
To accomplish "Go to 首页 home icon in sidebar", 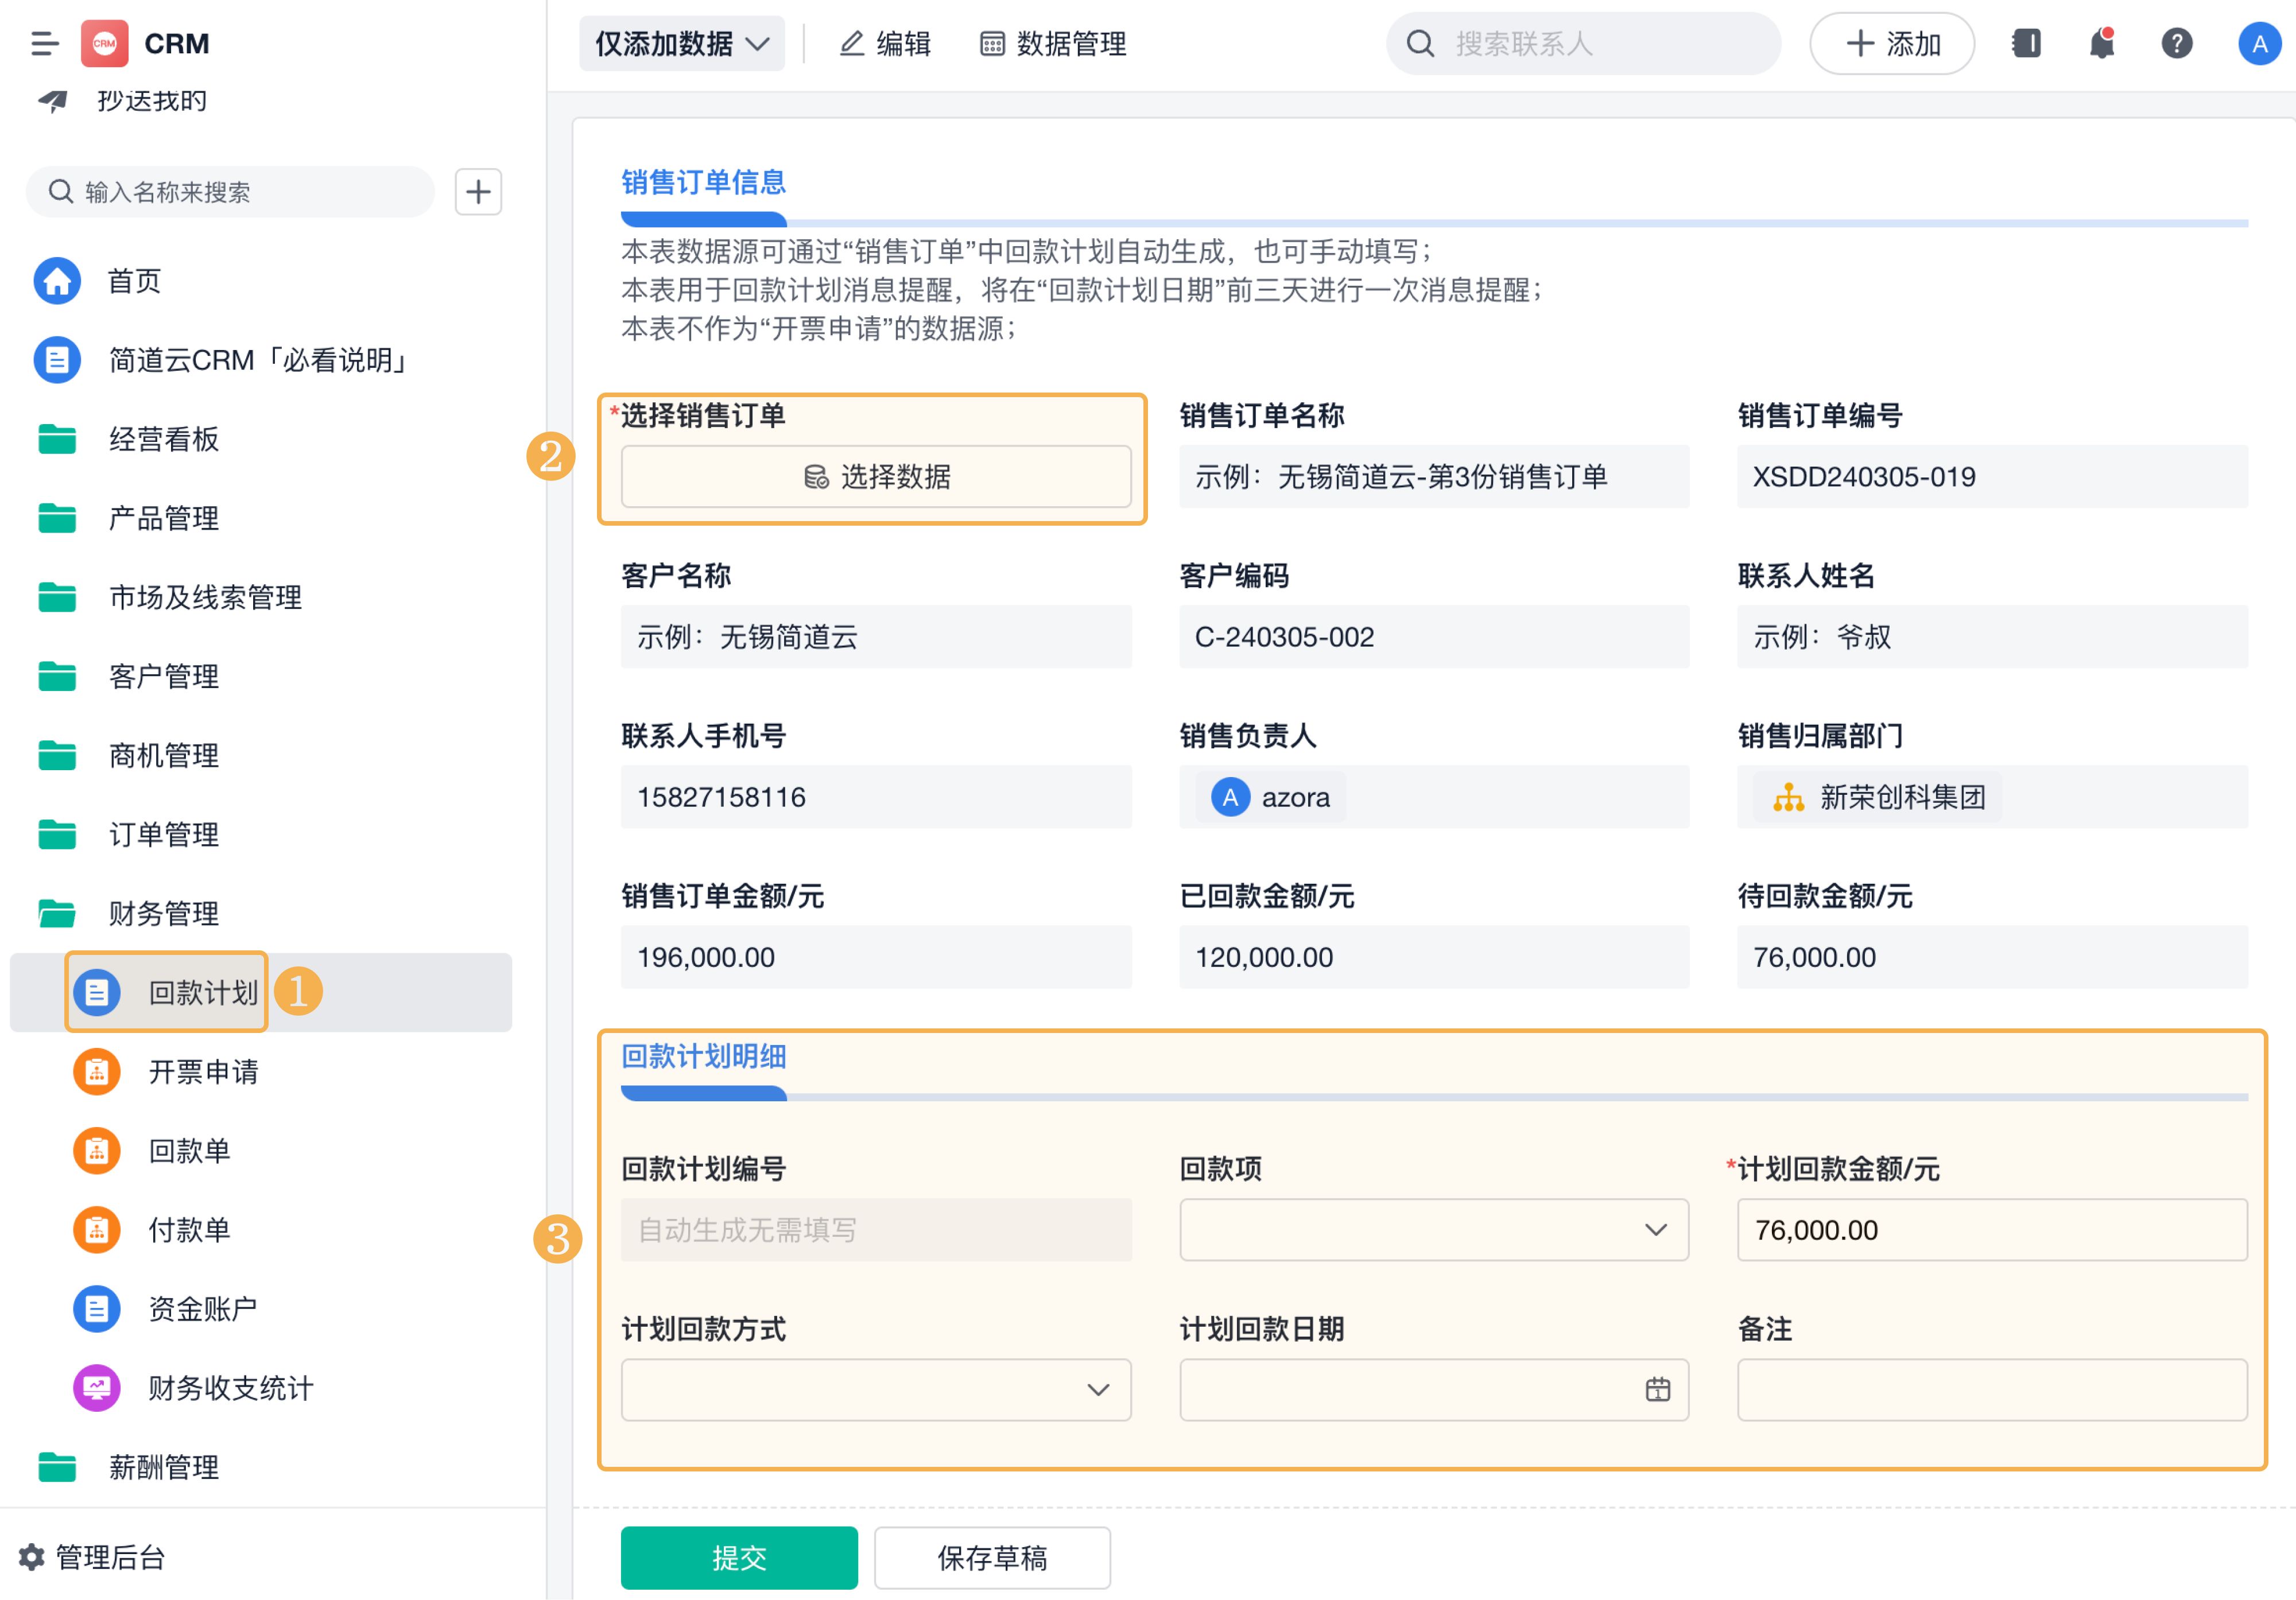I will (57, 281).
